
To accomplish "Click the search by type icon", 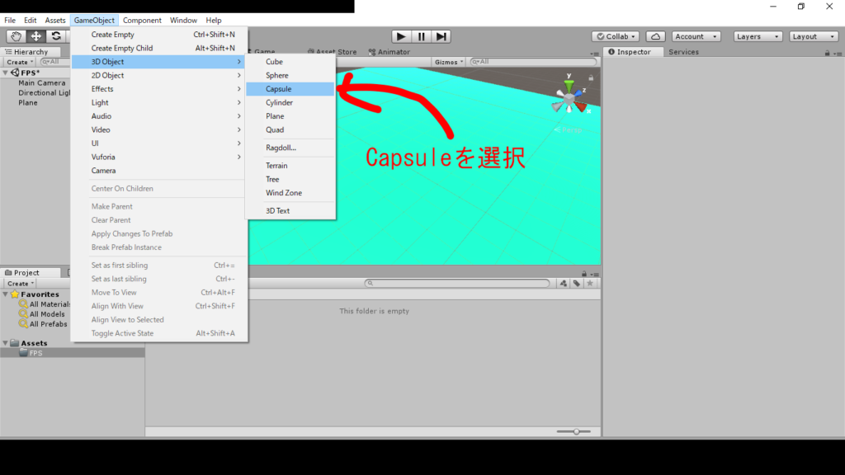I will click(564, 283).
